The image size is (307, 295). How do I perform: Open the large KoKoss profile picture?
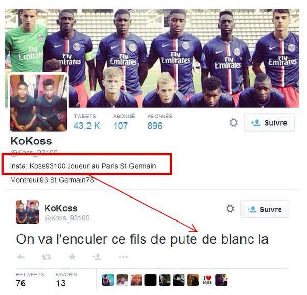point(38,103)
